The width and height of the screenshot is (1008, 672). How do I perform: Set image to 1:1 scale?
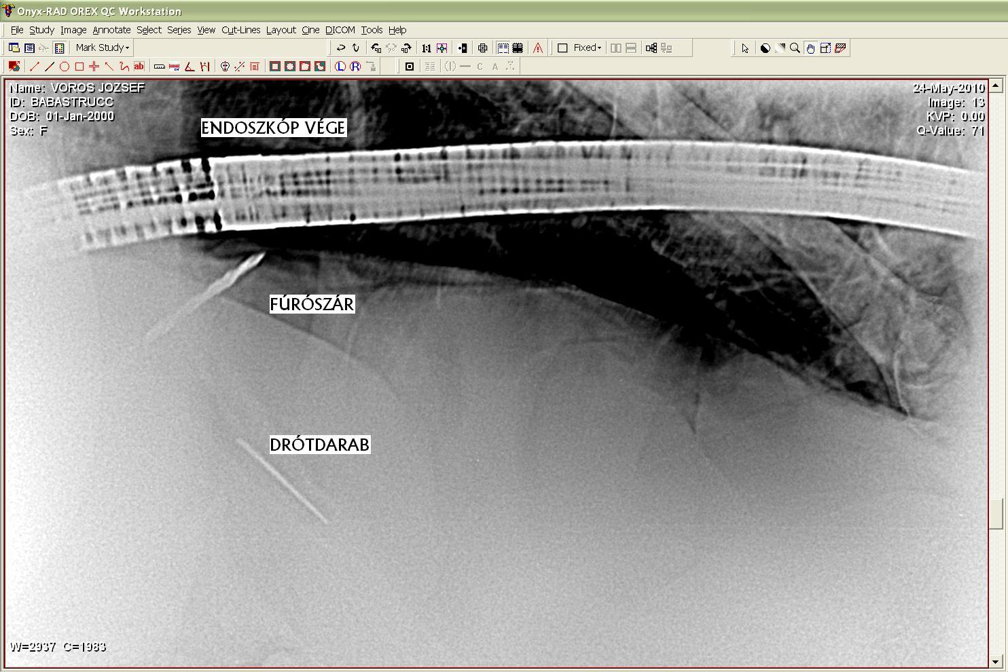click(426, 48)
